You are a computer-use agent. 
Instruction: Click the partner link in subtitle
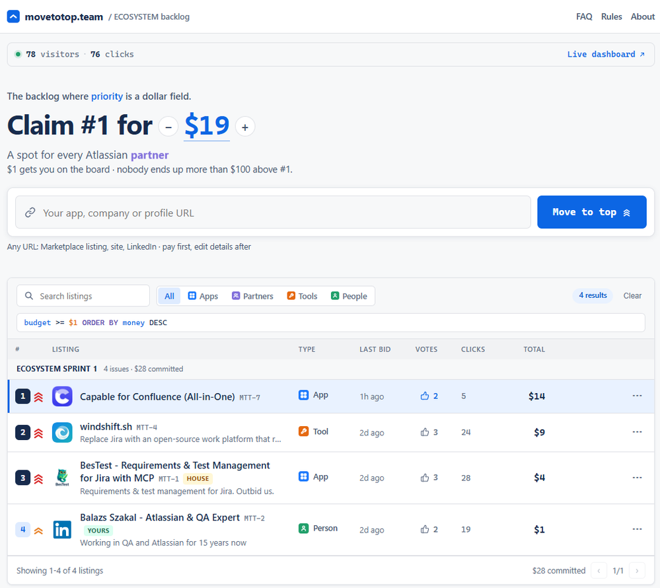(x=150, y=155)
